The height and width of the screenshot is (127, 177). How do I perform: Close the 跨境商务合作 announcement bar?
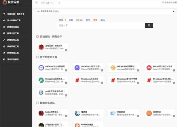tap(174, 11)
